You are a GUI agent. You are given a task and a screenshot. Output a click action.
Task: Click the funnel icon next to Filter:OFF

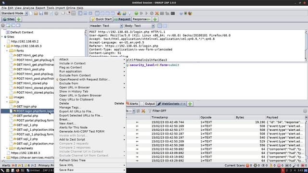click(x=150, y=111)
